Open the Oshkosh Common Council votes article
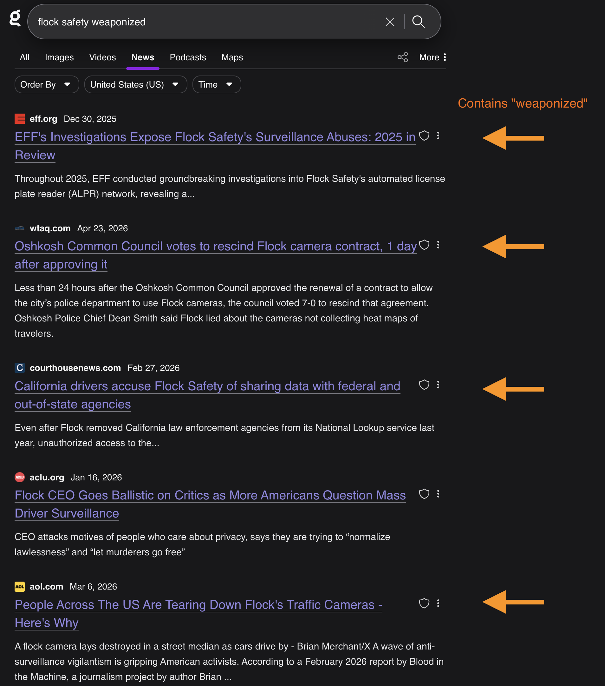Viewport: 605px width, 686px height. pyautogui.click(x=216, y=255)
